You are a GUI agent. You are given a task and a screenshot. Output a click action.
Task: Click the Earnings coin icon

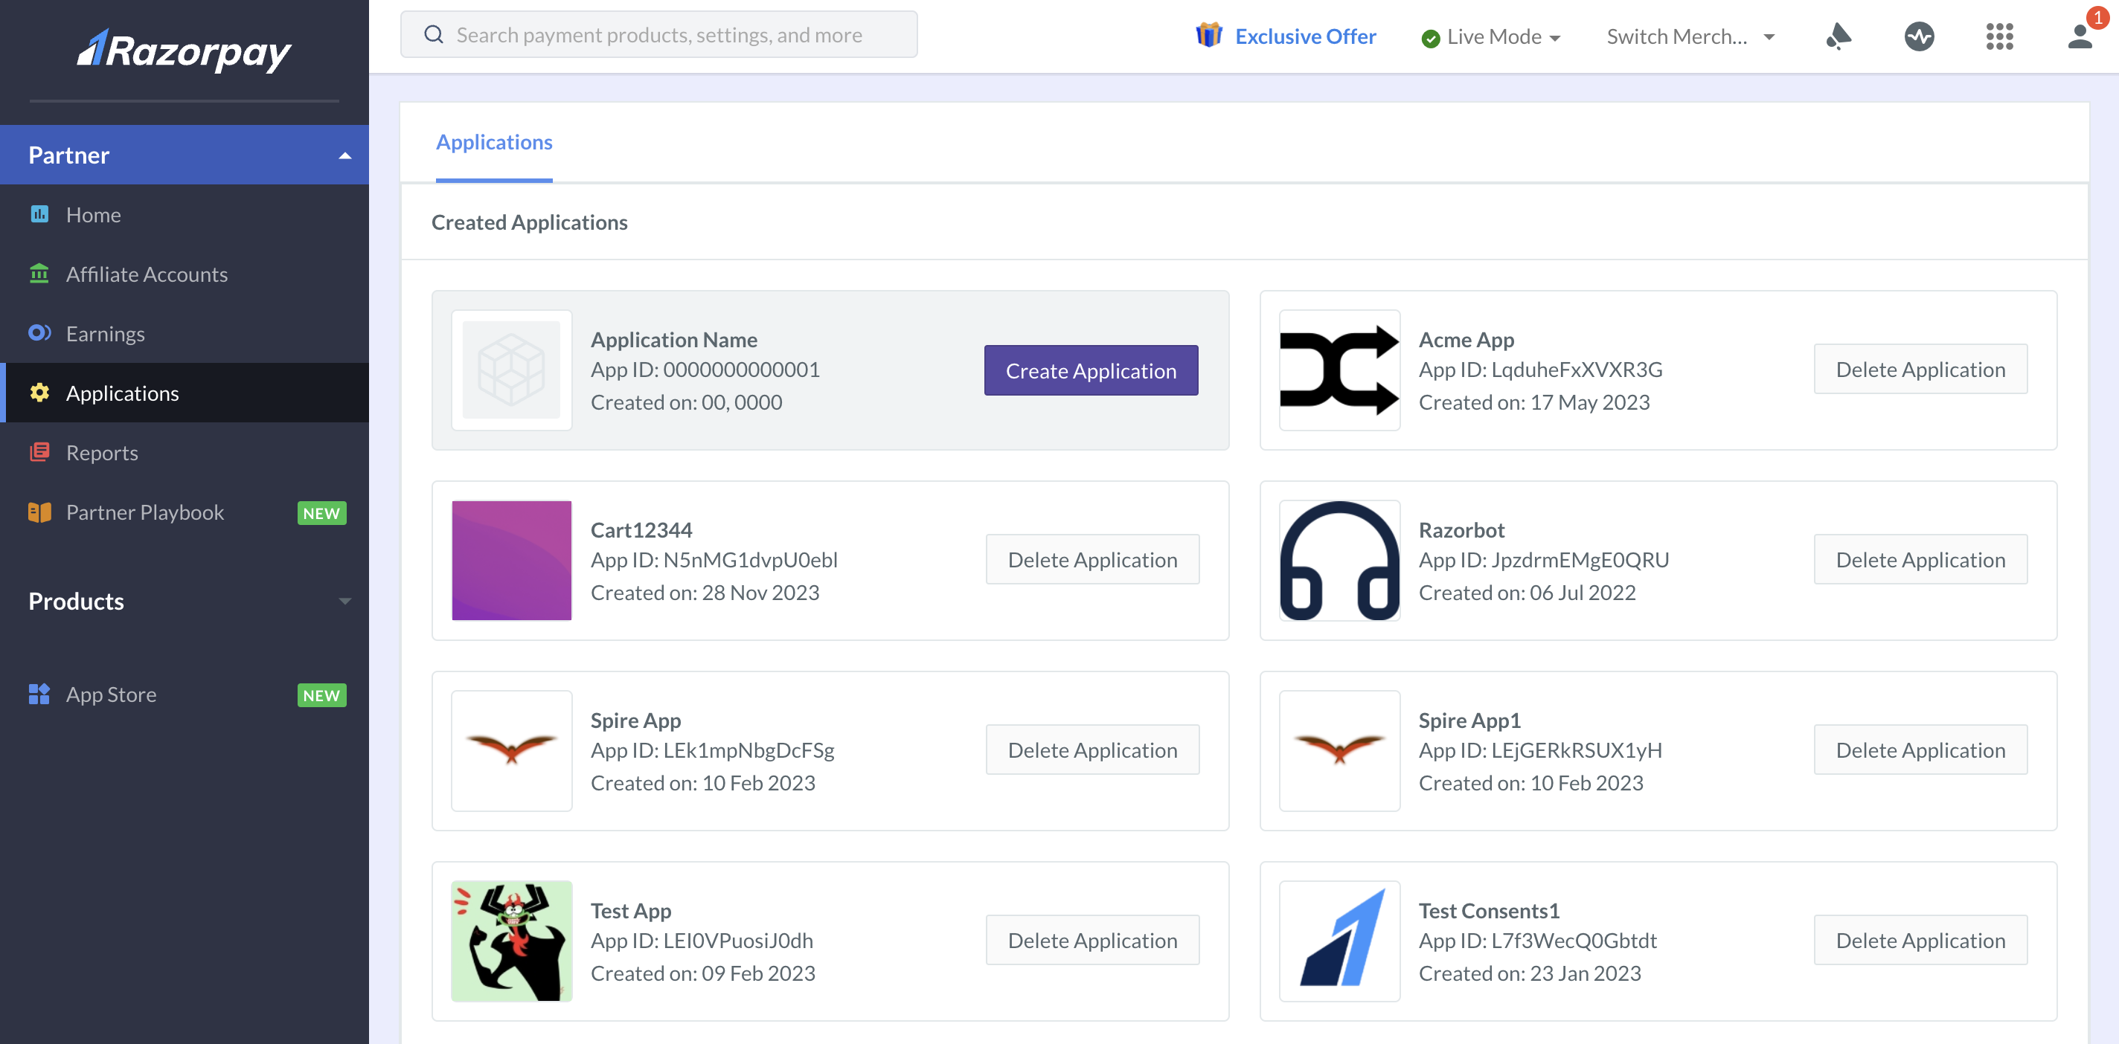[39, 333]
